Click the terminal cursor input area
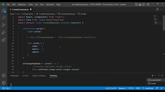Viewport: 165px width, 92px height. [x=11, y=85]
